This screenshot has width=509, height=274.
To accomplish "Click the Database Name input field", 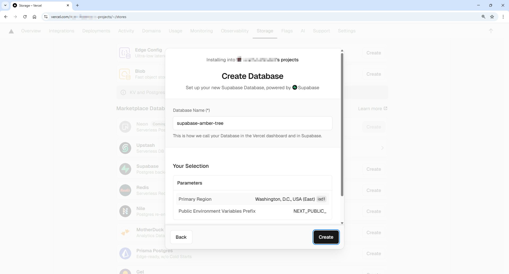I will coord(252,123).
